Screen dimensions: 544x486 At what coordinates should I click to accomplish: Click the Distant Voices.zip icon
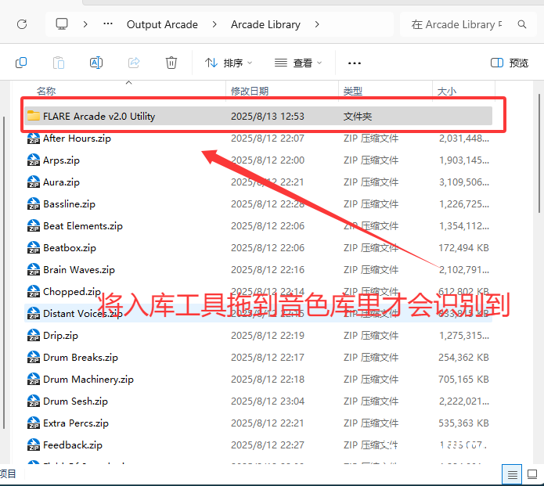(34, 313)
